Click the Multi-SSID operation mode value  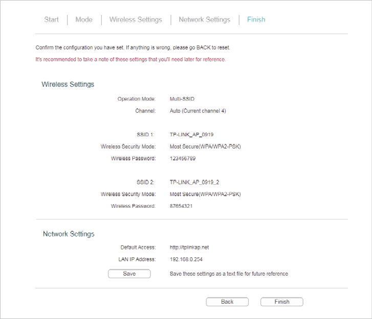tap(182, 99)
